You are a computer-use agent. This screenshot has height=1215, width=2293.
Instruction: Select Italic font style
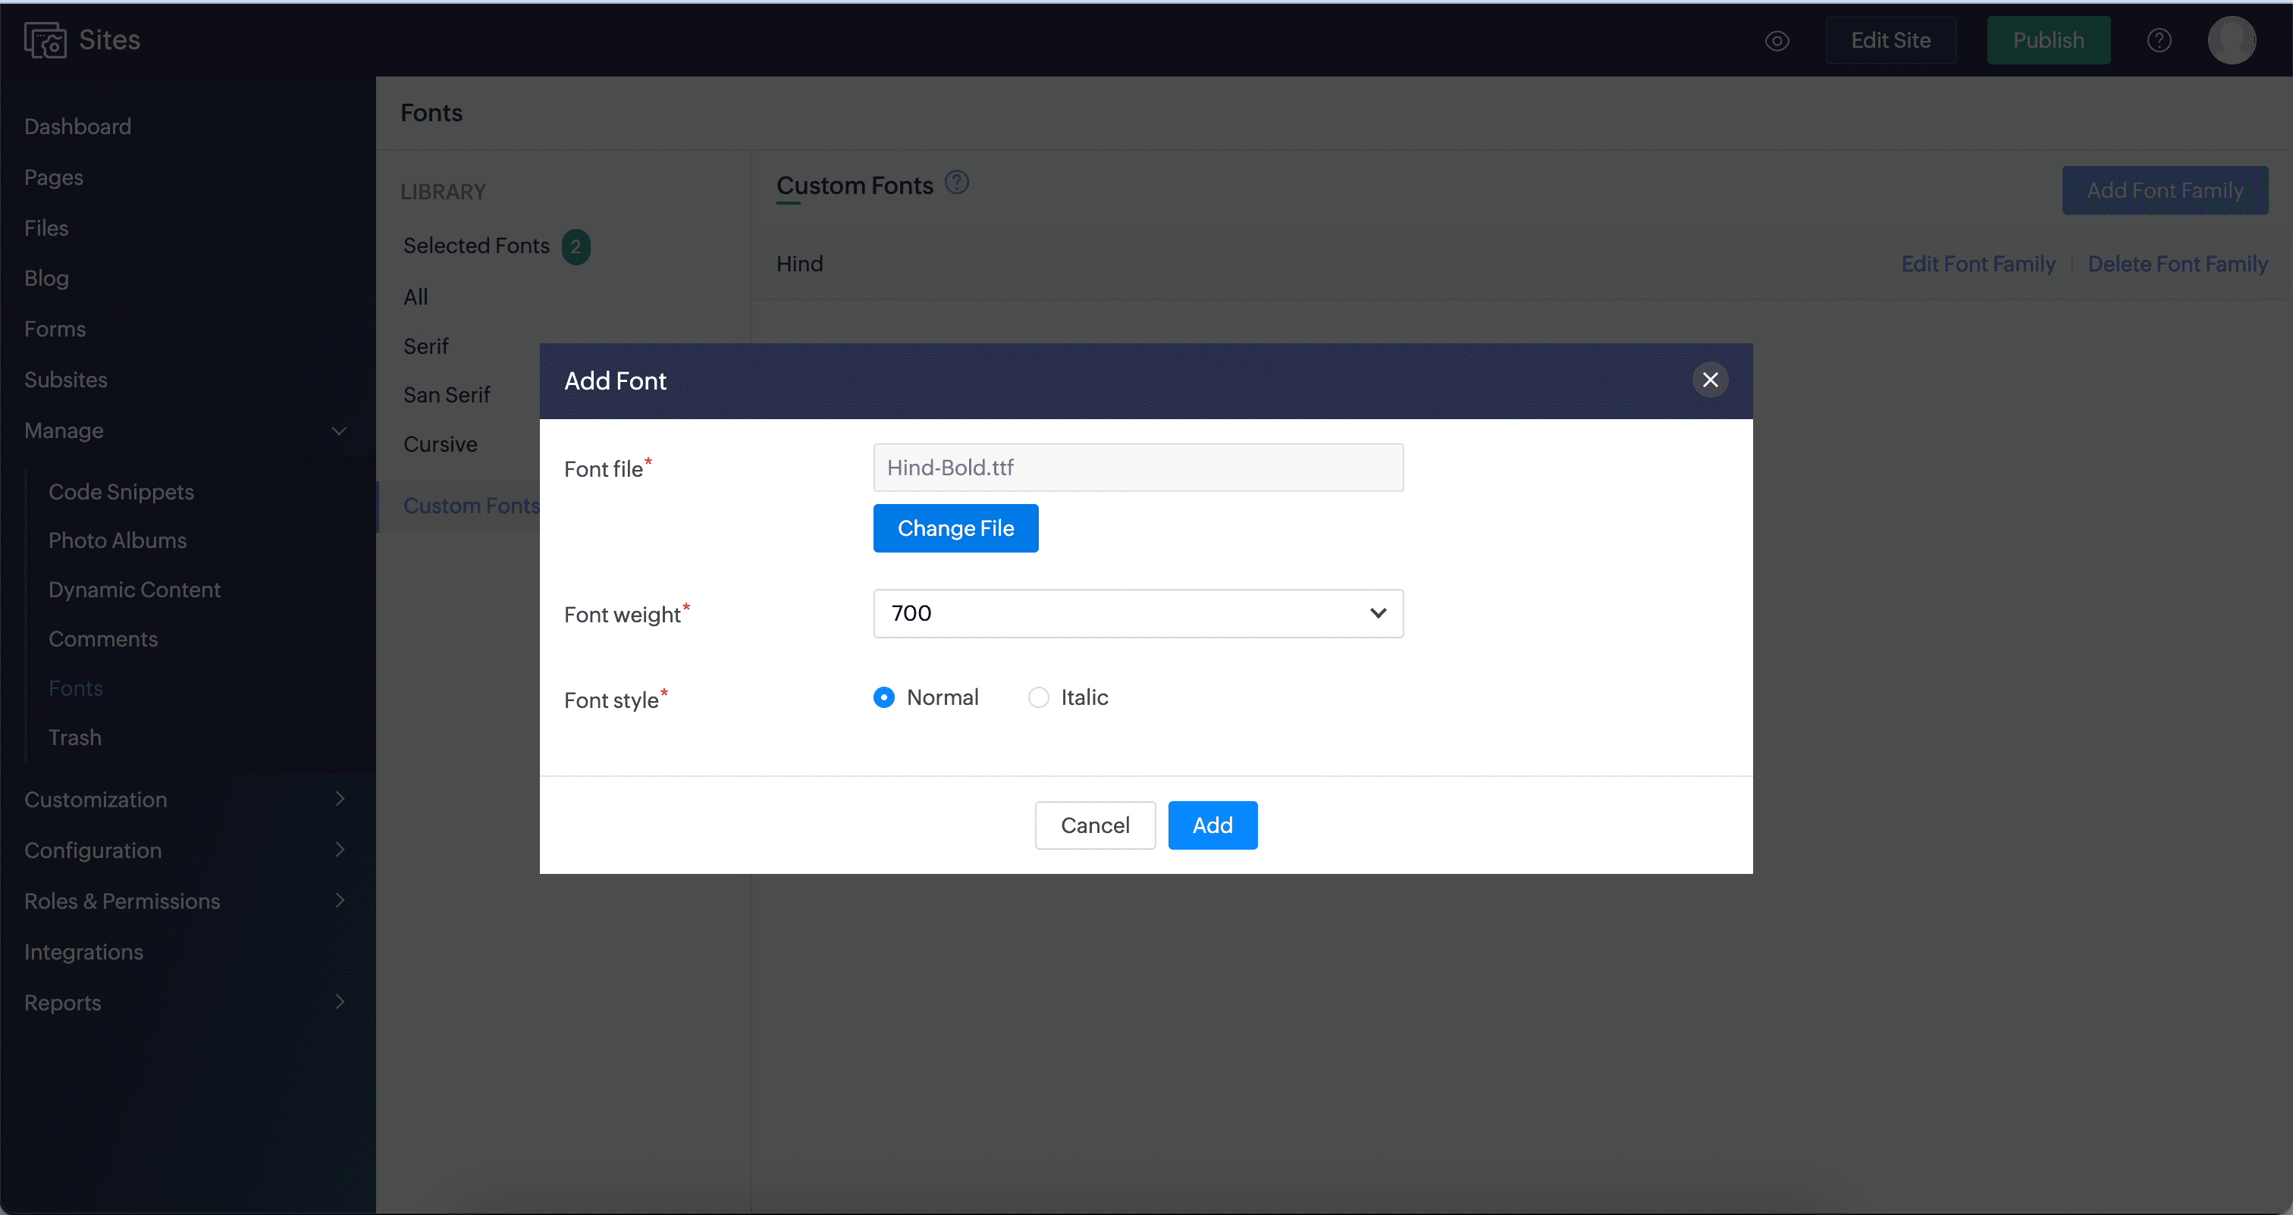pyautogui.click(x=1038, y=697)
